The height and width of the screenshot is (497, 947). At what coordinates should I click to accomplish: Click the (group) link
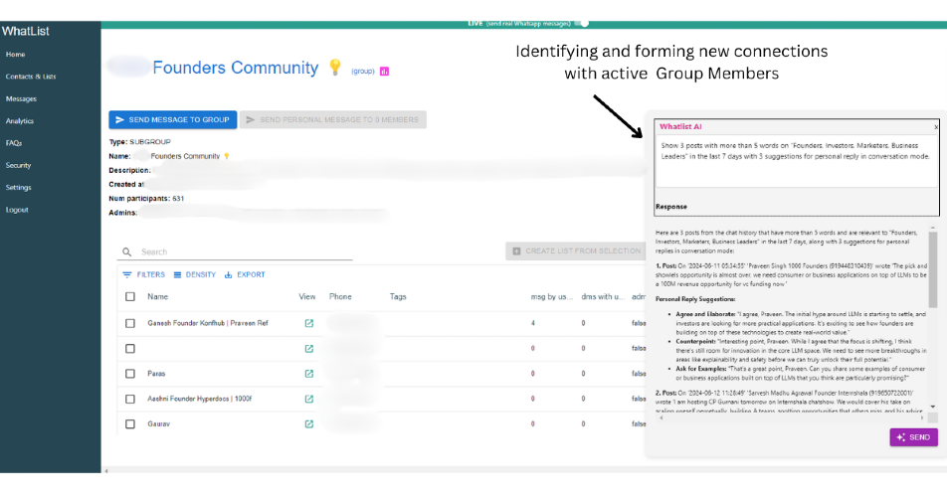click(363, 72)
